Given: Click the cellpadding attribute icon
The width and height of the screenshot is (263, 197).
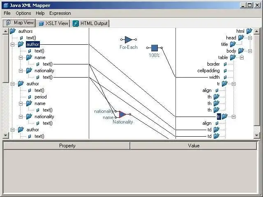Looking at the screenshot, I should click(225, 71).
